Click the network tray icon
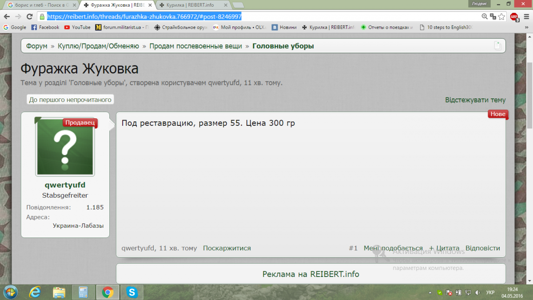Screen dimensions: 533x300 467,292
